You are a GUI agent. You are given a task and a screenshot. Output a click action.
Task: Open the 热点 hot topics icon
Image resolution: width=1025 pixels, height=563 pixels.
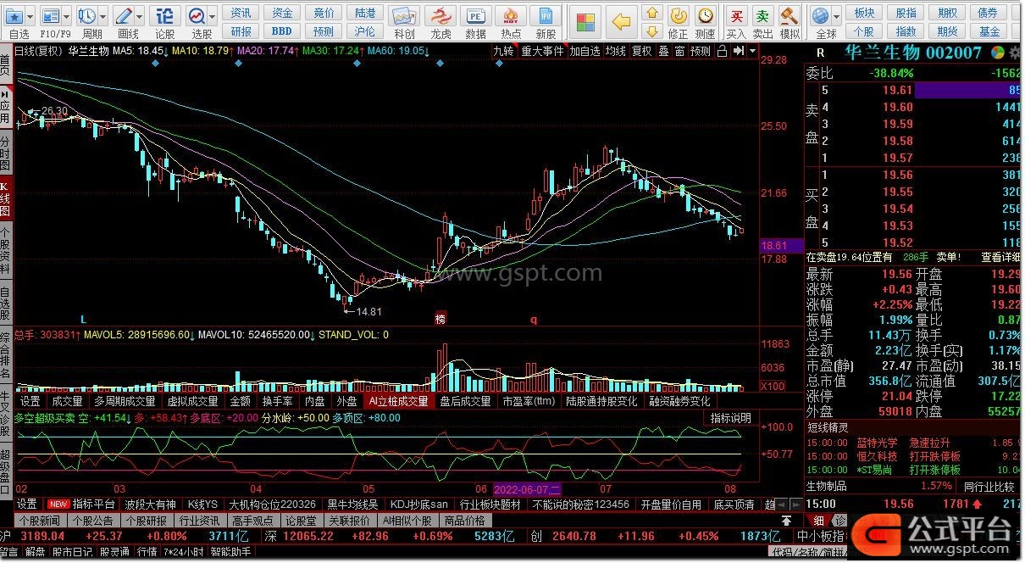(x=511, y=16)
